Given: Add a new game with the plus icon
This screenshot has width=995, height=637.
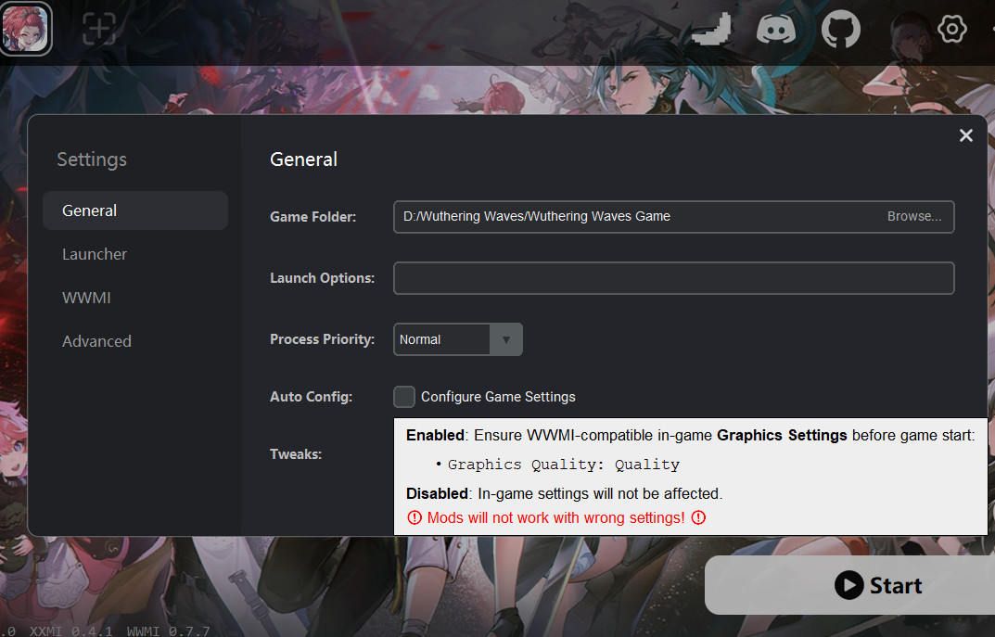Looking at the screenshot, I should pyautogui.click(x=98, y=29).
